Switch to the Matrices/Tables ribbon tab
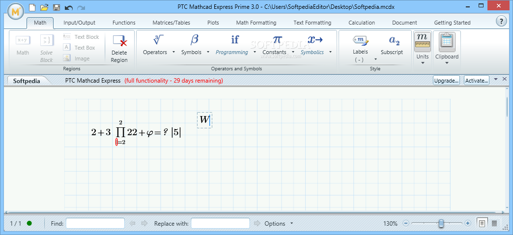The width and height of the screenshot is (513, 235). tap(171, 23)
